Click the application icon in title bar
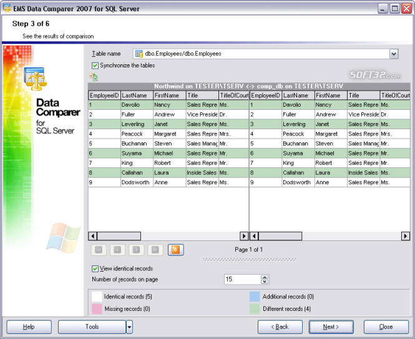This screenshot has width=415, height=339. pos(7,9)
